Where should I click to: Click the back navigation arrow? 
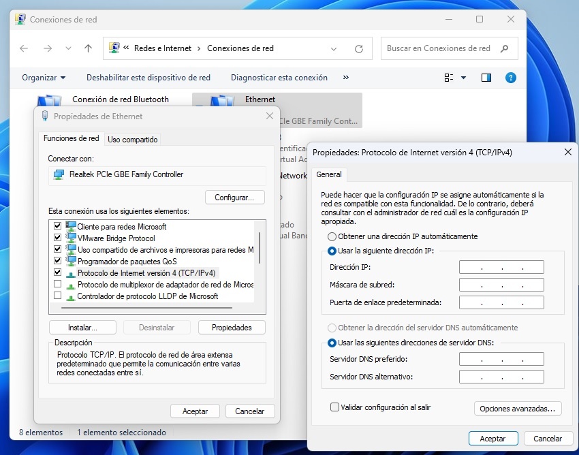point(23,48)
